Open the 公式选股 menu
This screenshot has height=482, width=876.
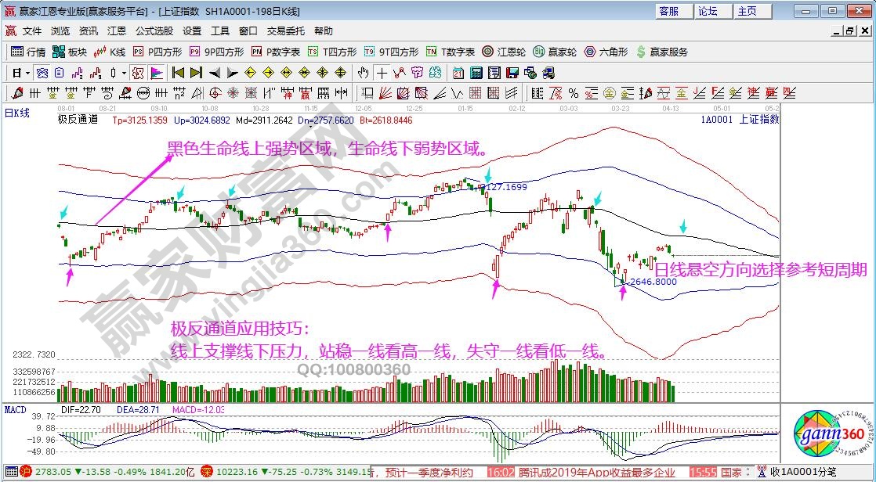154,31
